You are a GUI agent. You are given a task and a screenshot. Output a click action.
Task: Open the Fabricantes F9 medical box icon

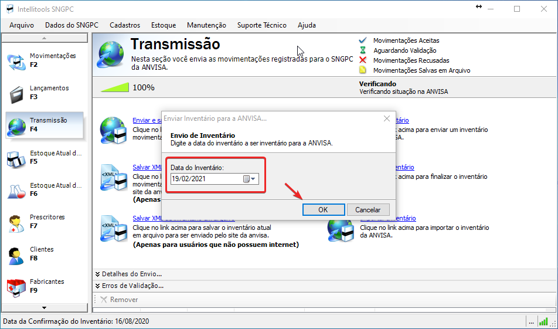click(16, 287)
